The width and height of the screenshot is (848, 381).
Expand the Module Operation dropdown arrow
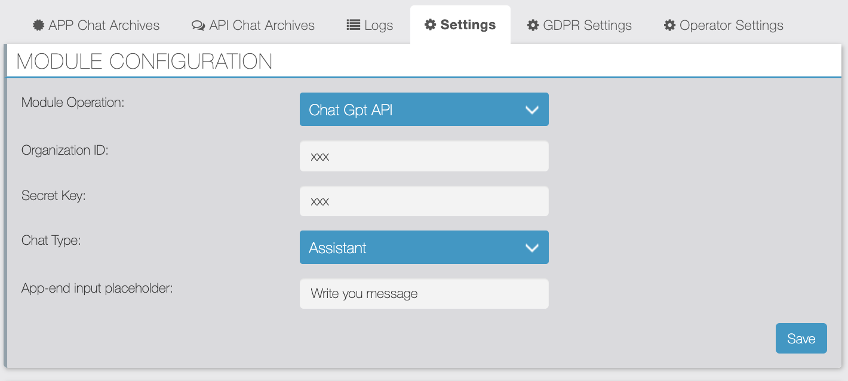pos(531,110)
